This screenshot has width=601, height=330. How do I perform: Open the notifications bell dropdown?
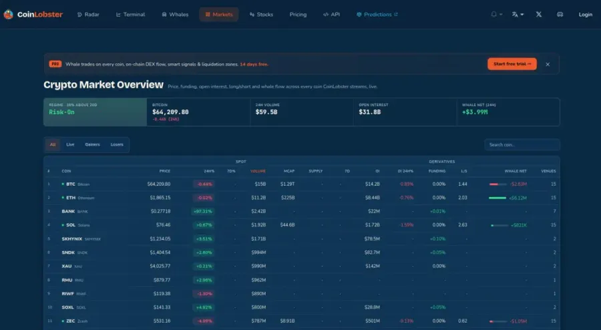coord(496,15)
